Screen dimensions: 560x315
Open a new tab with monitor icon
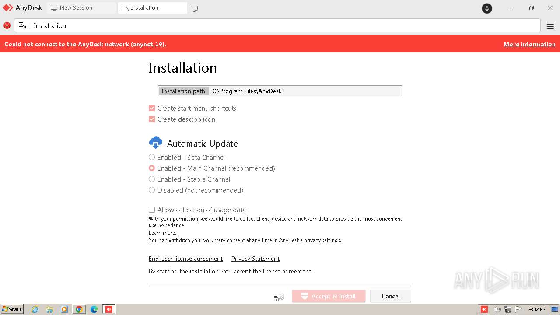tap(194, 8)
